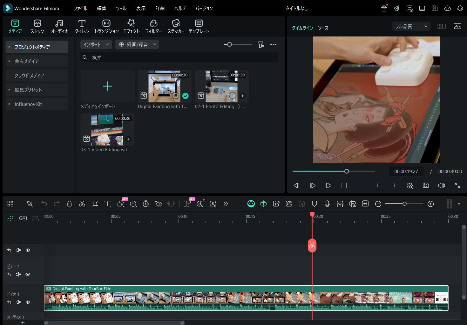Click the split scissors tool in timeline toolbar
Screen dimensions: 467x325
82,204
